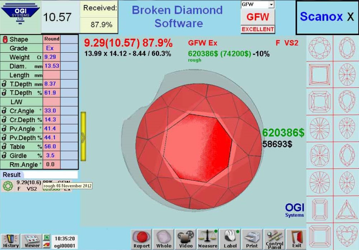Print the current diamond plan
This screenshot has height=250, width=359.
(252, 239)
